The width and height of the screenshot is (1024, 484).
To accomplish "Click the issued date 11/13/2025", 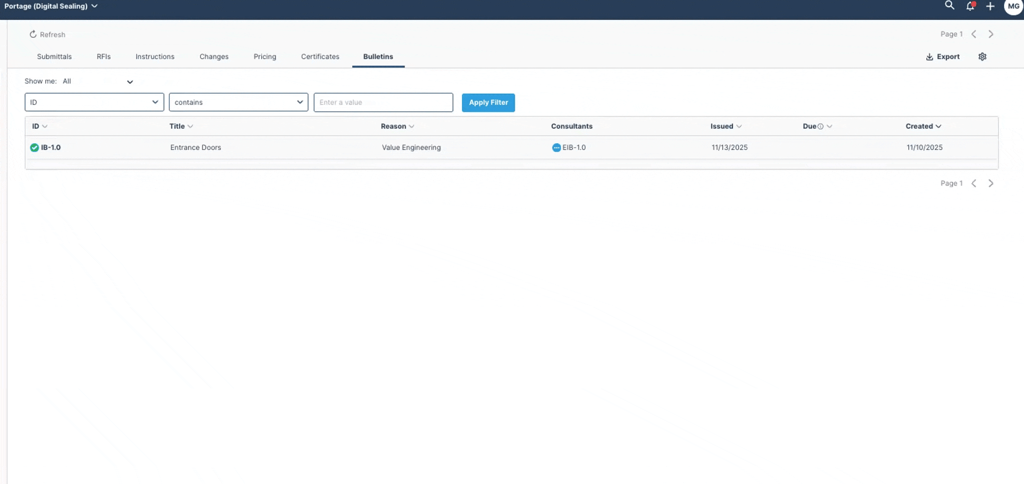I will (730, 147).
